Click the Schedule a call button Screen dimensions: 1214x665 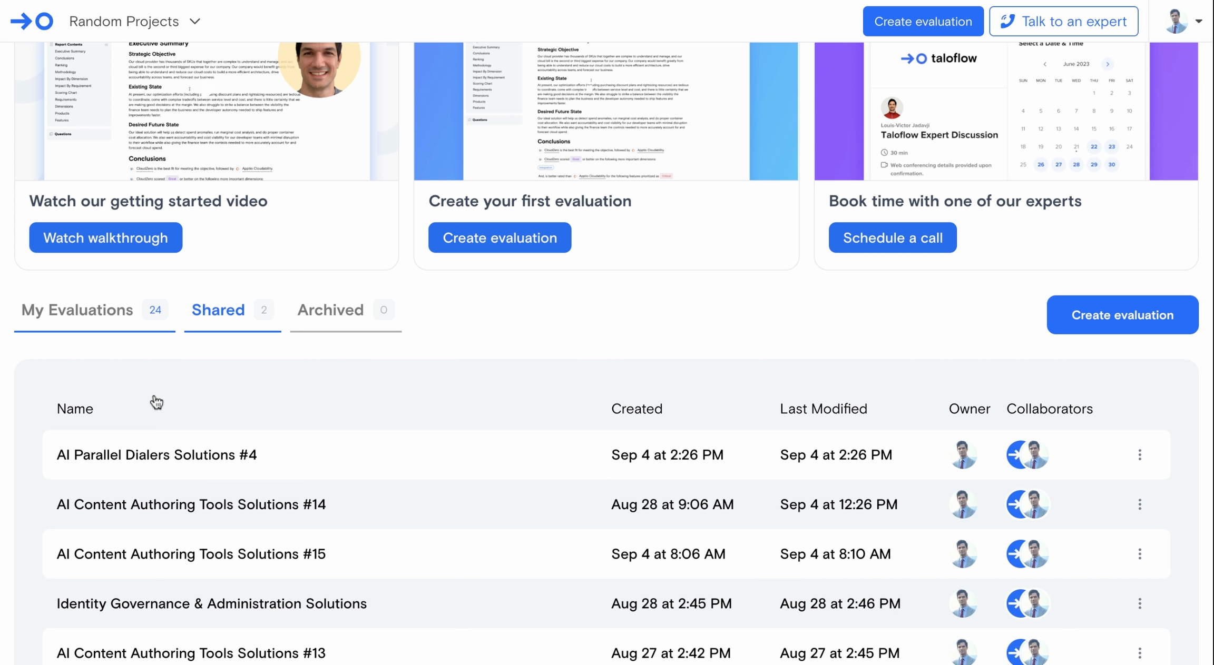click(x=892, y=237)
